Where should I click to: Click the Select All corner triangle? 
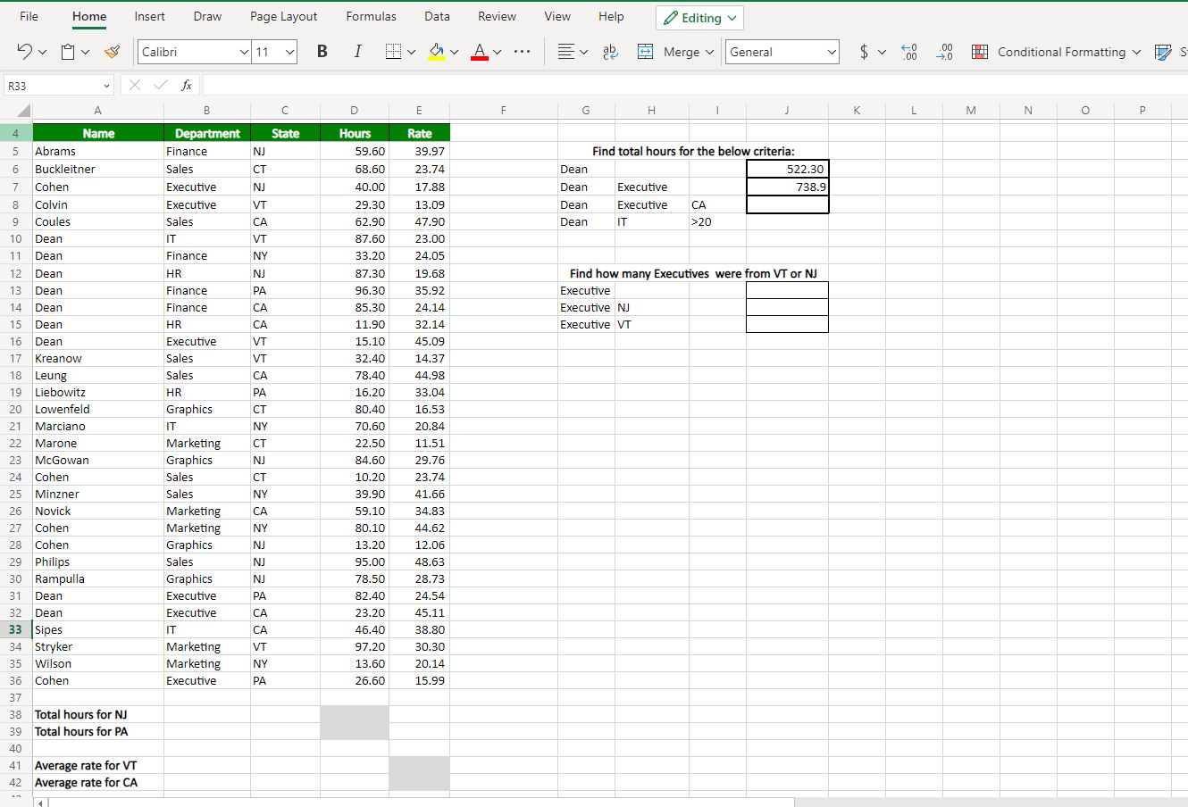(24, 110)
